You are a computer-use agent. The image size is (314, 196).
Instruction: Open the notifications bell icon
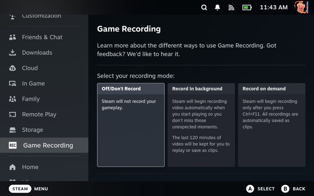point(217,7)
